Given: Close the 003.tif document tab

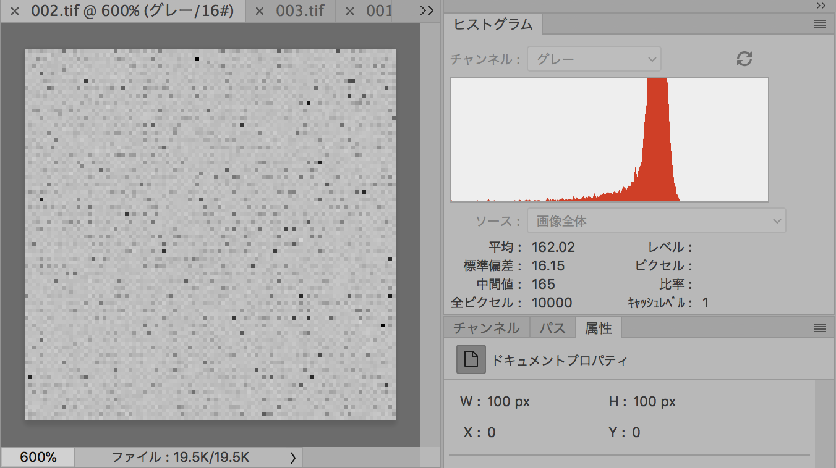Looking at the screenshot, I should click(x=260, y=12).
